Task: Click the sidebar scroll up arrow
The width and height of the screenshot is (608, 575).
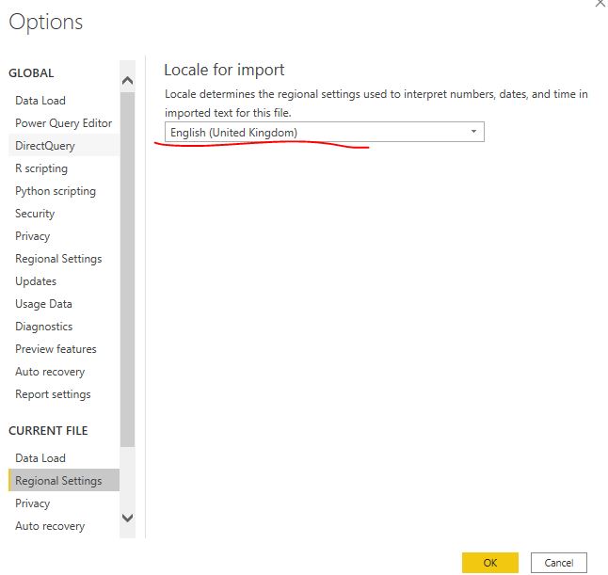Action: pyautogui.click(x=128, y=81)
